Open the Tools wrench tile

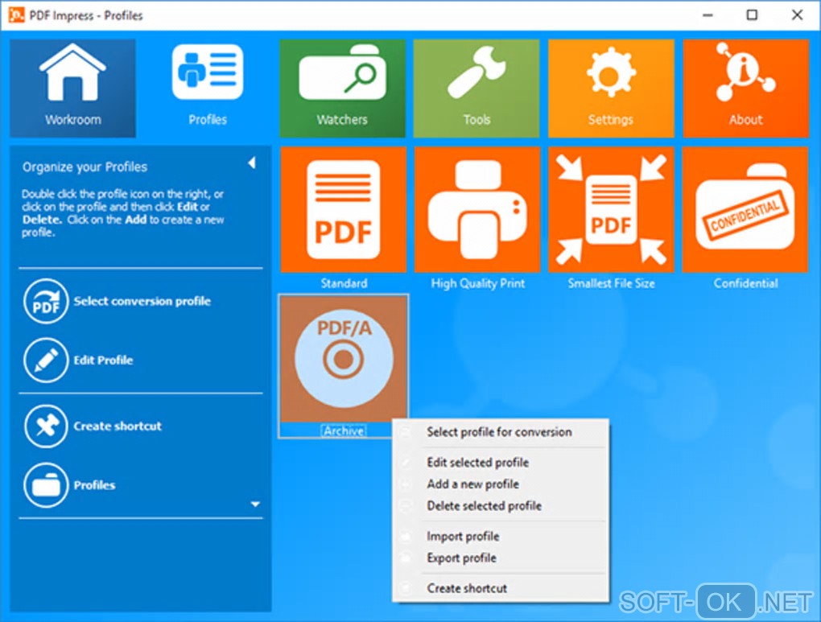click(477, 88)
